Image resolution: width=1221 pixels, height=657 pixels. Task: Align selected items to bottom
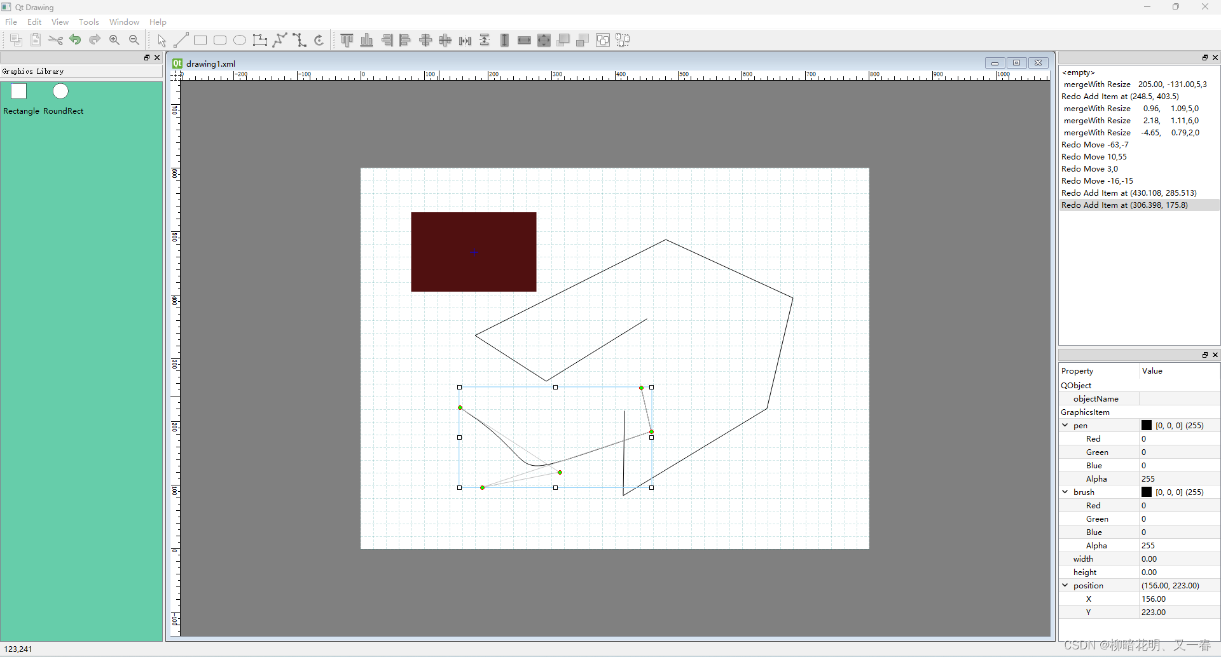click(366, 40)
